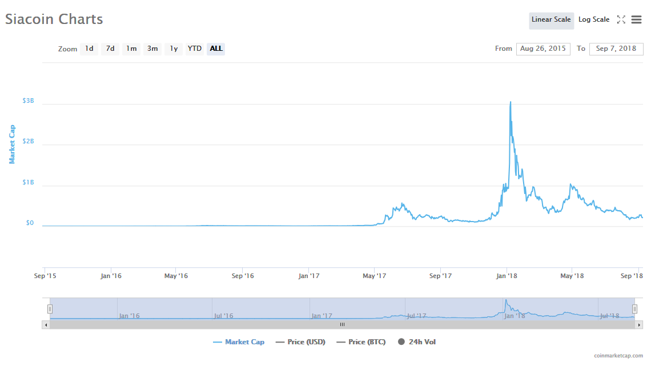Toggle Price (BTC) series in legend

tap(361, 342)
